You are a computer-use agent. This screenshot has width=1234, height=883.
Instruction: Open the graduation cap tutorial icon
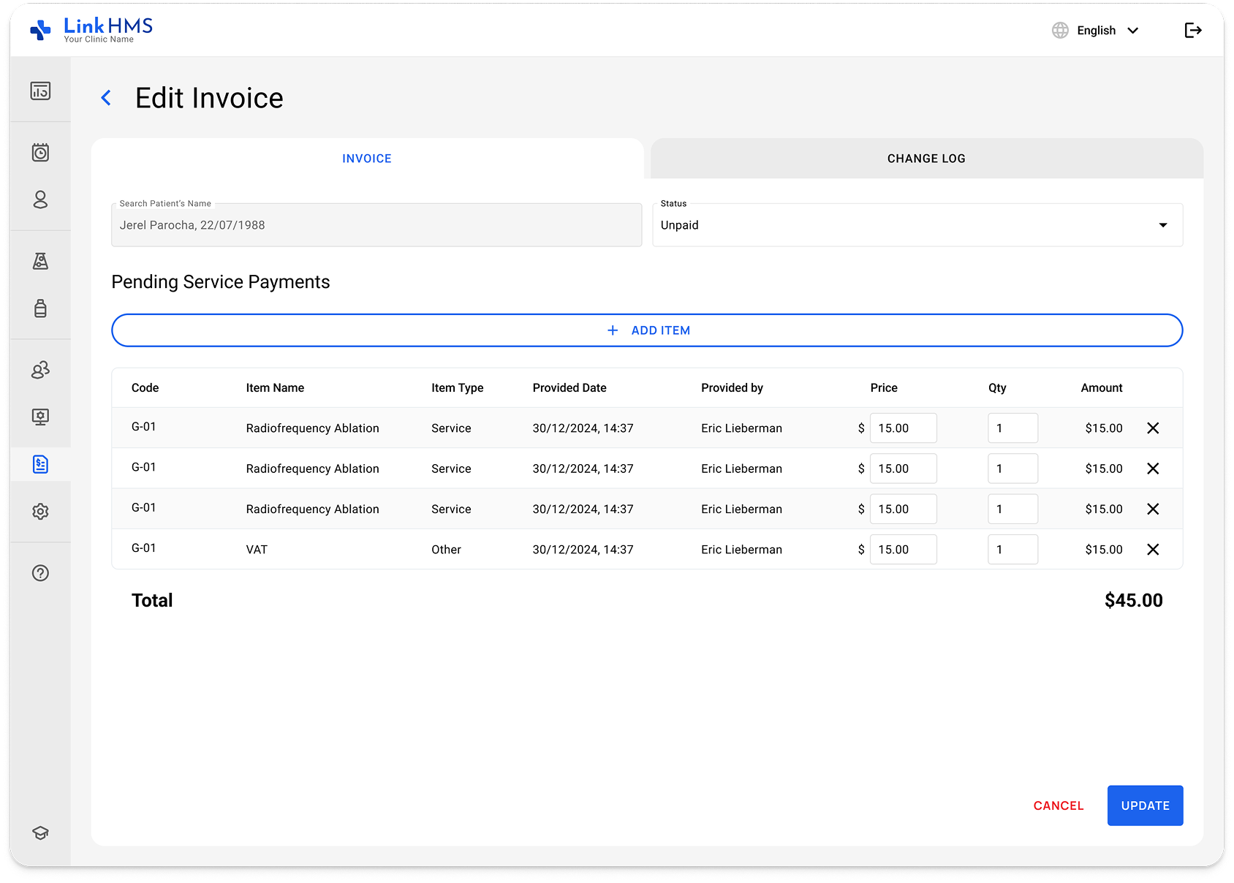[40, 833]
